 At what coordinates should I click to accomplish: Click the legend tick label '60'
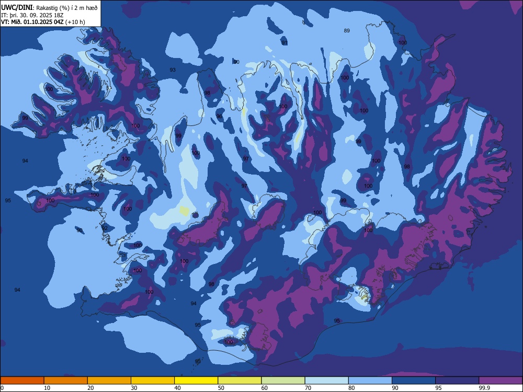point(265,388)
